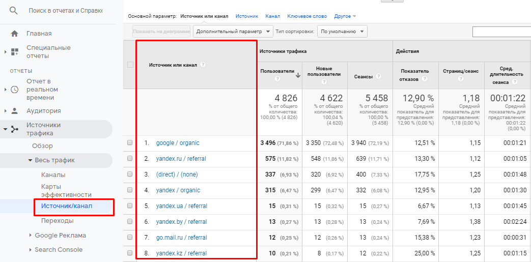This screenshot has width=531, height=262.
Task: Click the Специальные отчеты dashboard icon
Action: (x=14, y=52)
